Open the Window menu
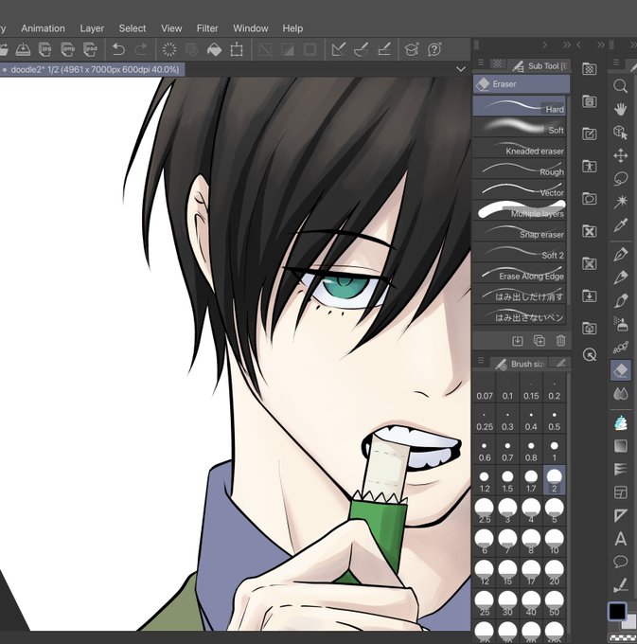637x644 pixels. tap(251, 28)
